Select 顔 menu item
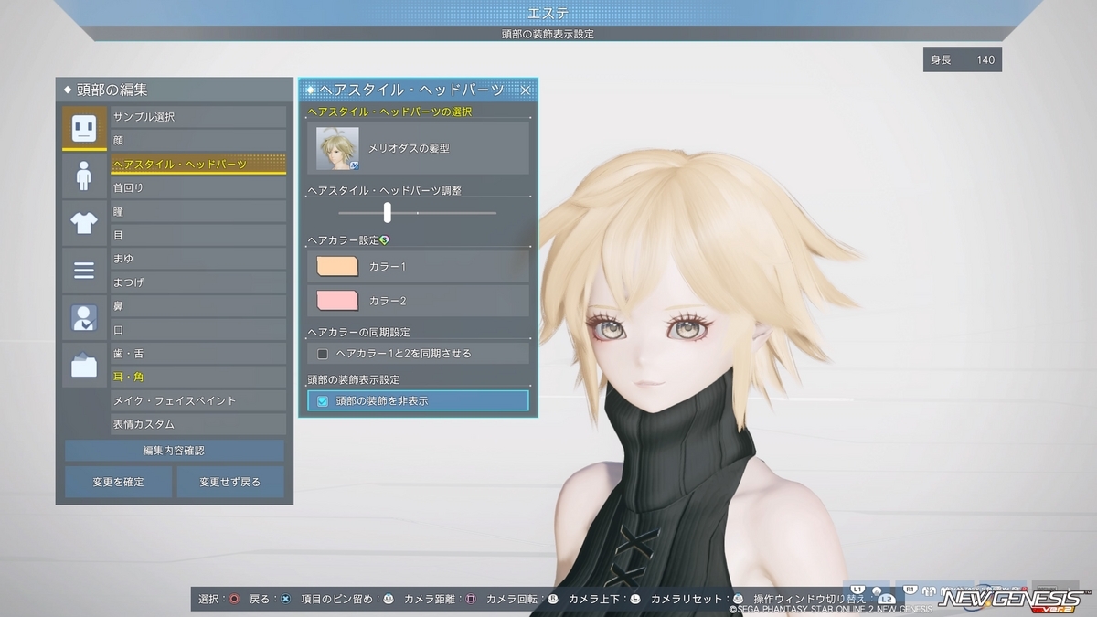The width and height of the screenshot is (1097, 617). (198, 141)
